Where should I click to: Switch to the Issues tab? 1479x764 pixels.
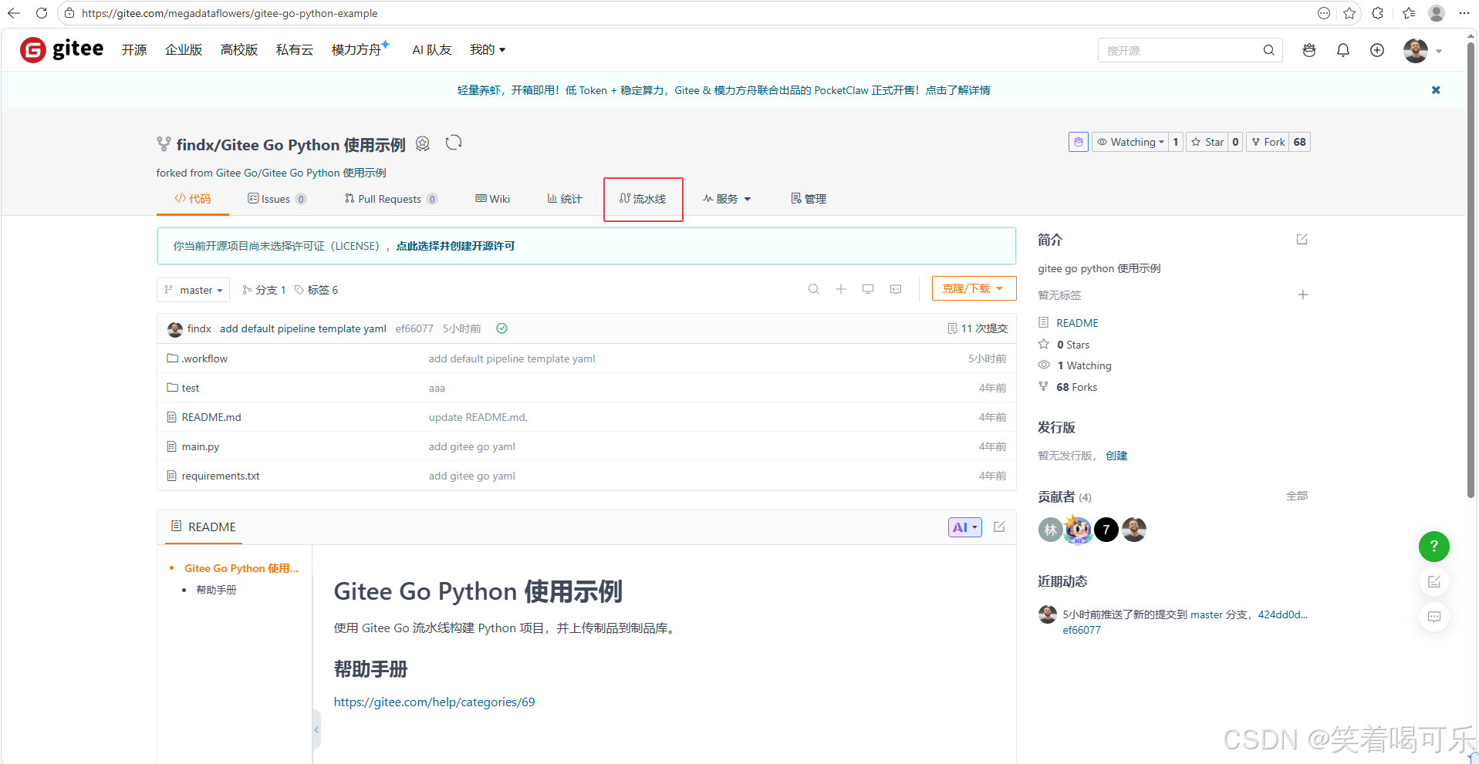click(276, 199)
